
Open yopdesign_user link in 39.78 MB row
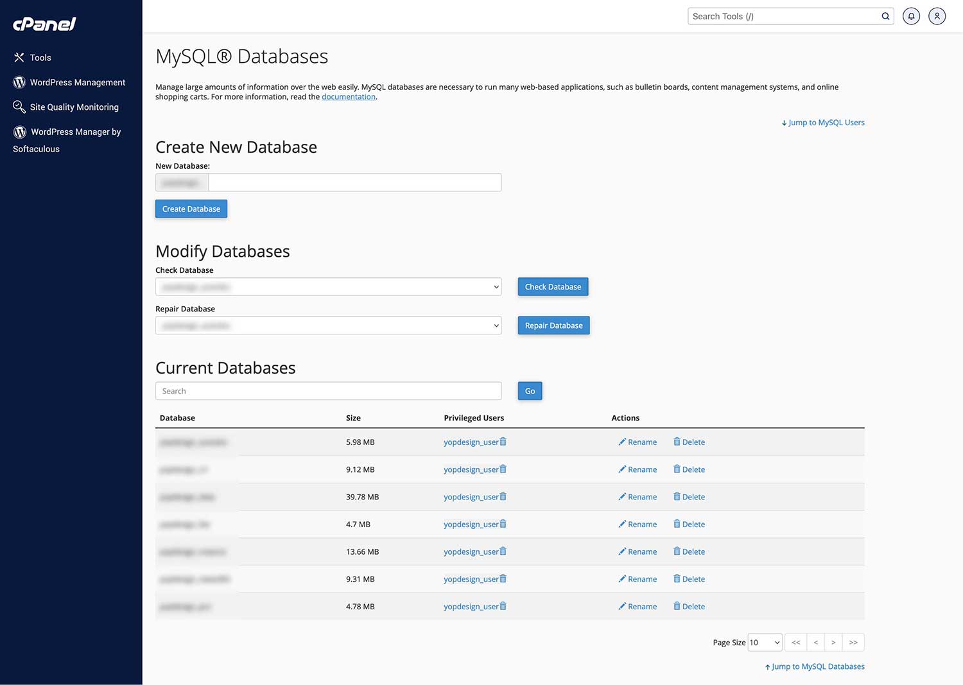(471, 497)
